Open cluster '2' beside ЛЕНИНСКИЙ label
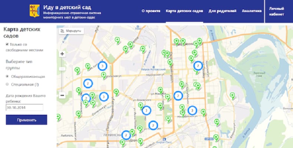 [126, 135]
